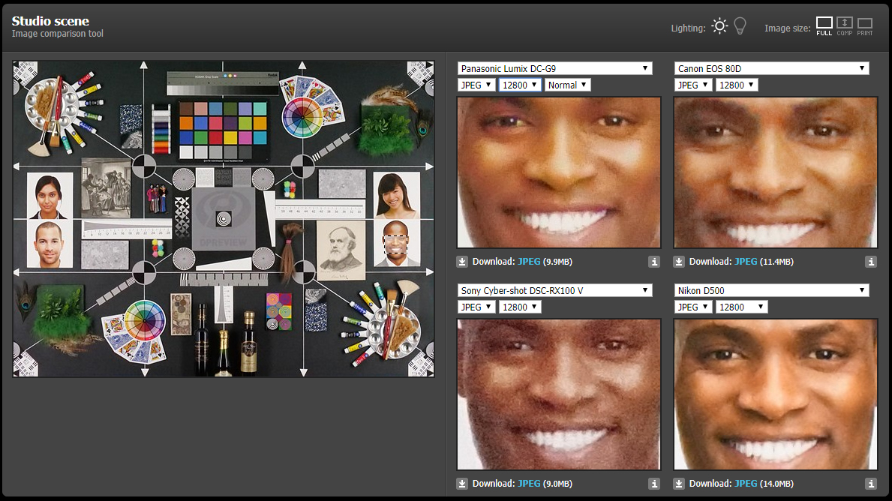
Task: Click the Kodak gray scale strip in scene
Action: point(222,83)
